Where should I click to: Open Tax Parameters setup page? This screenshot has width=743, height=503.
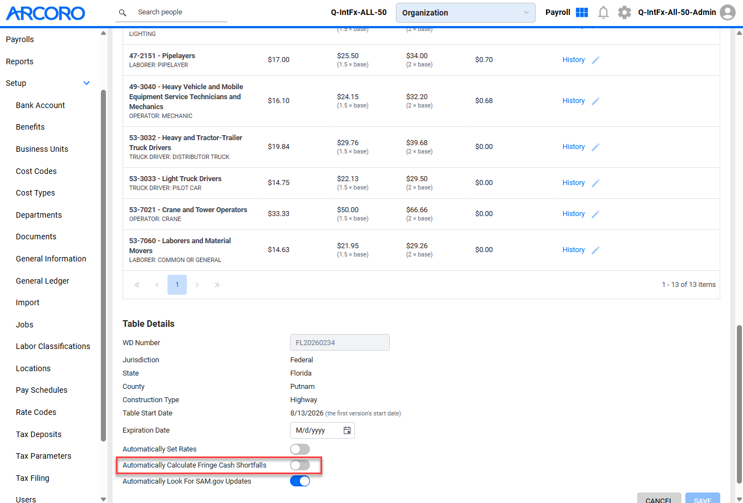pyautogui.click(x=44, y=456)
